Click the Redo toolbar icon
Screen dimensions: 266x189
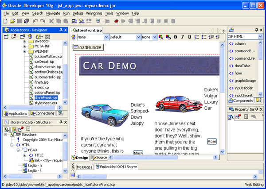coord(43,21)
